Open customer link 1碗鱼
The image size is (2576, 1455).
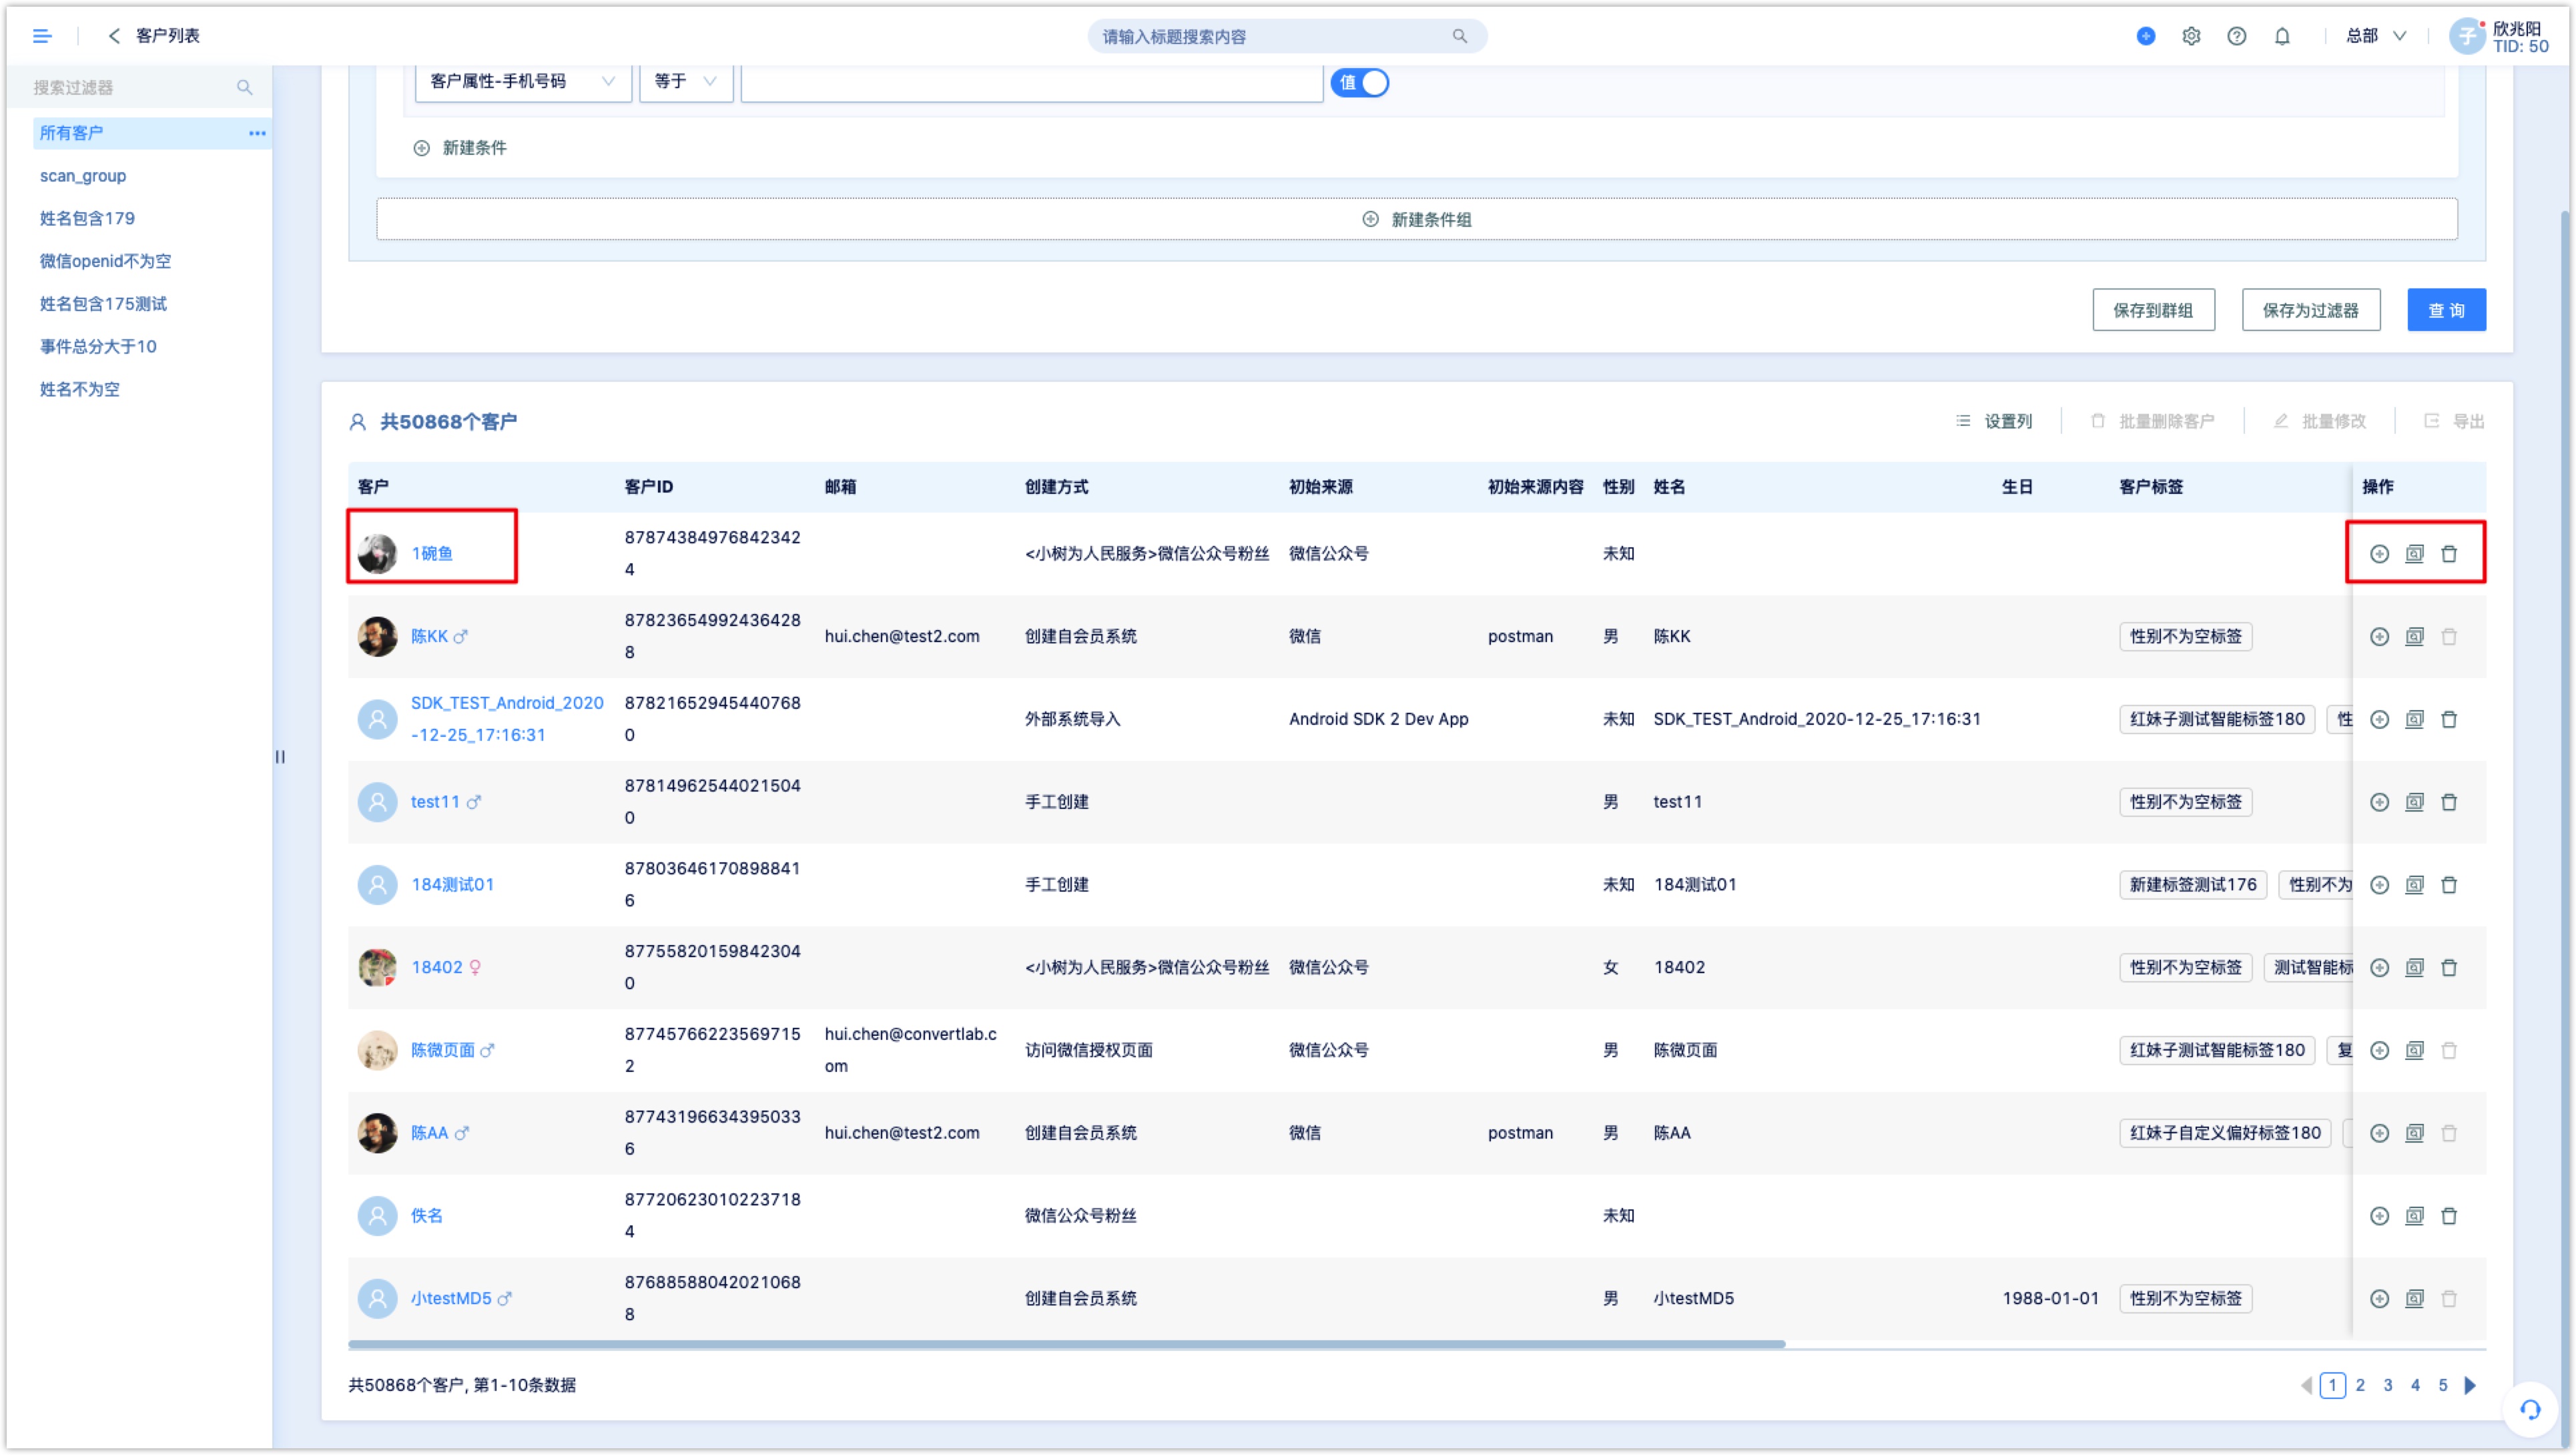click(432, 553)
